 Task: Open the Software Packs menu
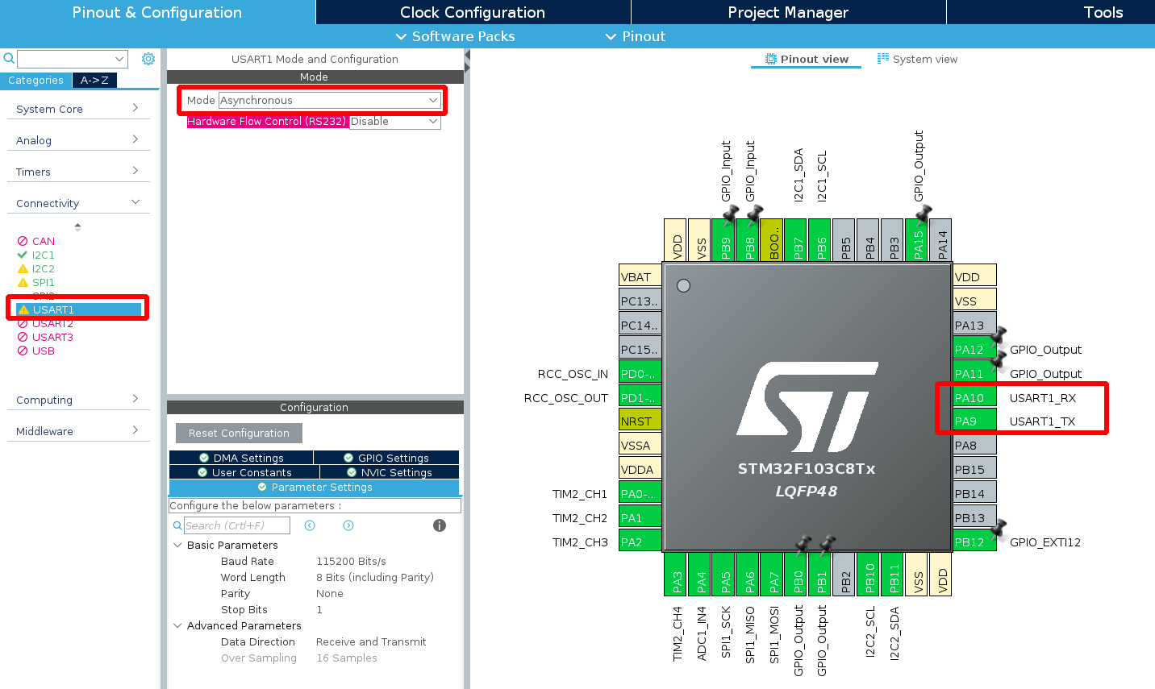[455, 36]
